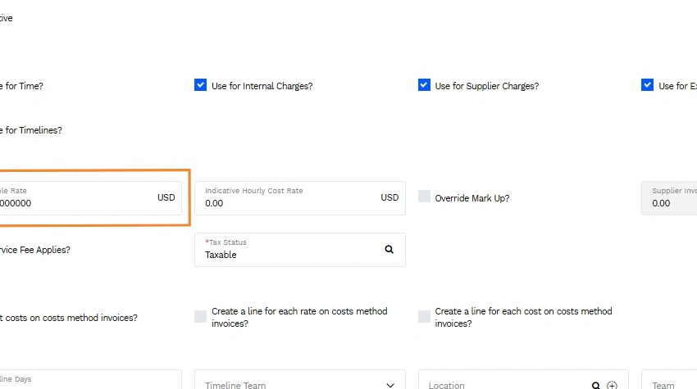Uncheck Use for Internal Charges checkbox
The width and height of the screenshot is (697, 389).
200,85
